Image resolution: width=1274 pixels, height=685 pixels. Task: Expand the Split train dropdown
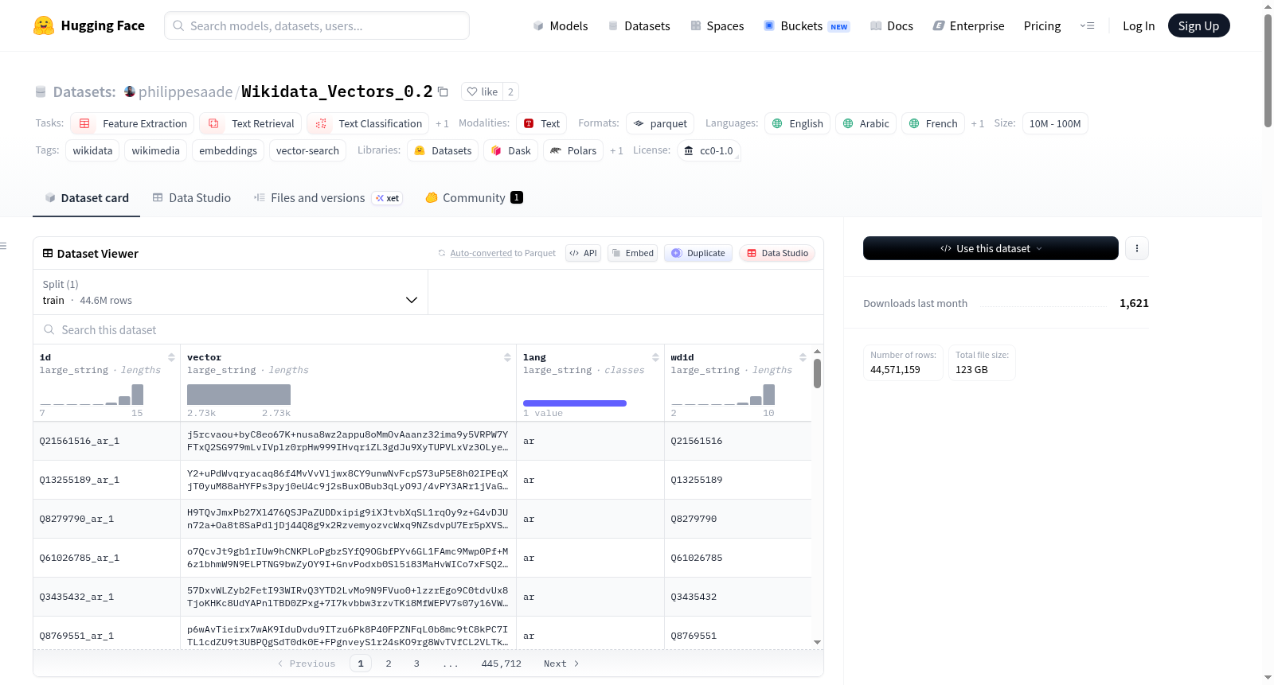(230, 292)
